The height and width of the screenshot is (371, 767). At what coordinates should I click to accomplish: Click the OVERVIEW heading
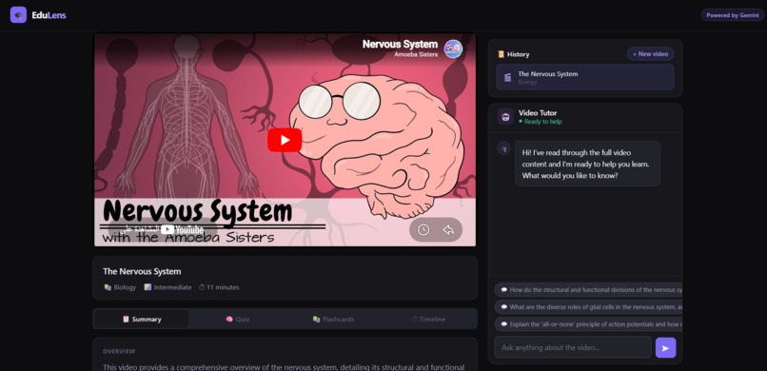coord(119,351)
